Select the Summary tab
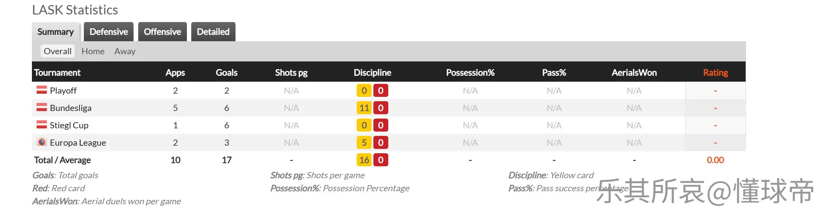The image size is (819, 210). click(x=56, y=32)
